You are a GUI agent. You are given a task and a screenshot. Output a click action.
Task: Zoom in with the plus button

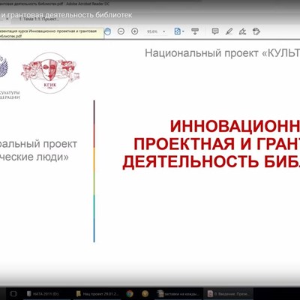(x=135, y=31)
